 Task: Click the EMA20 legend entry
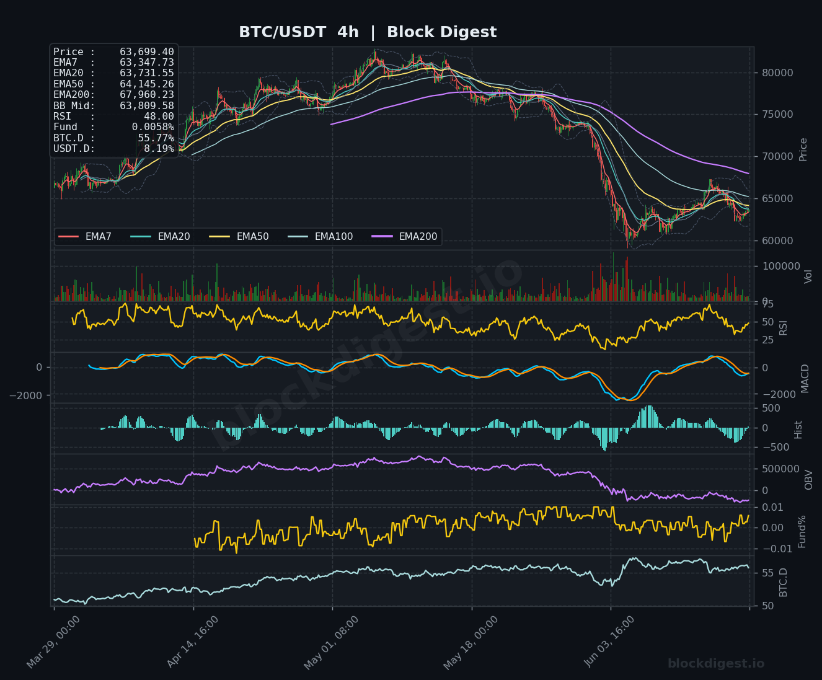tap(161, 236)
